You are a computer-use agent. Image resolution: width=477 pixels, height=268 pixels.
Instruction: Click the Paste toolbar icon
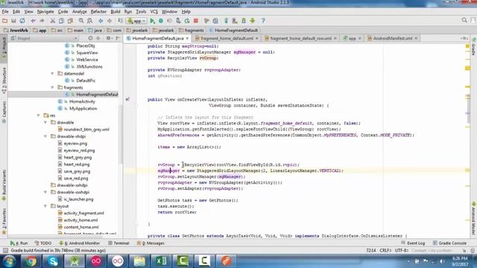pyautogui.click(x=70, y=21)
